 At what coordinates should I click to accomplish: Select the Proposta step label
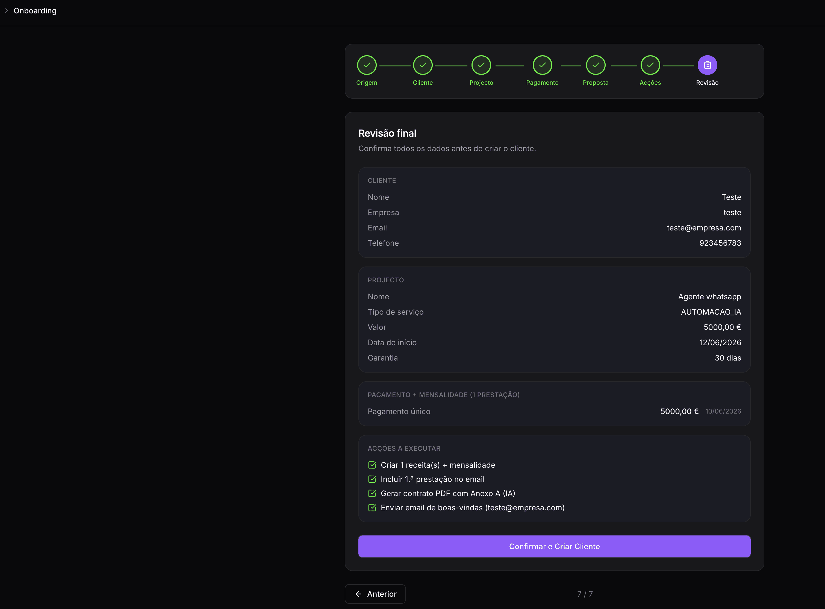(x=596, y=83)
